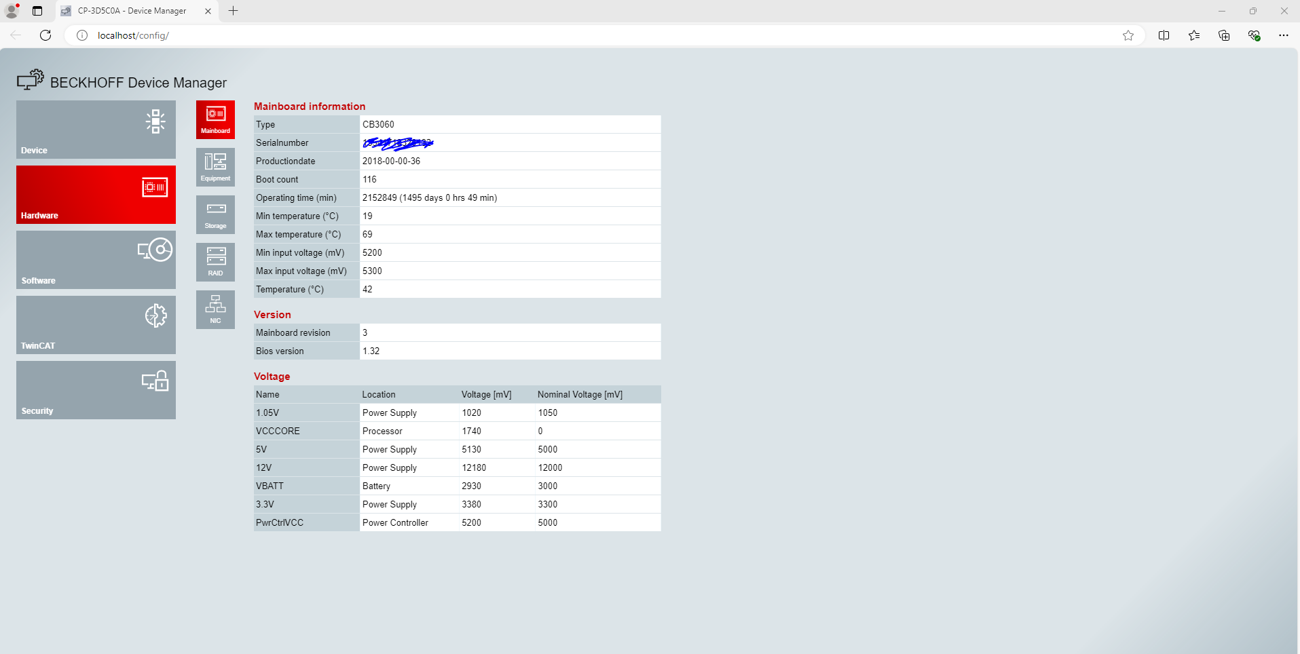This screenshot has width=1300, height=654.
Task: Open browser Settings and more menu
Action: 1283,35
